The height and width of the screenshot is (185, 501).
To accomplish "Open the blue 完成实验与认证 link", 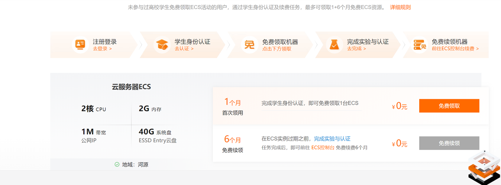I will pos(332,139).
